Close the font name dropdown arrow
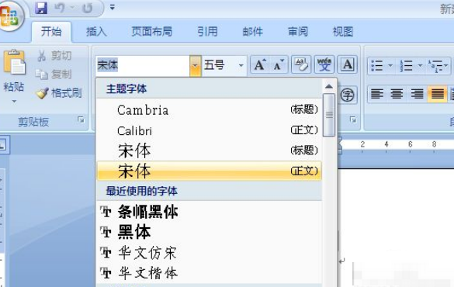454x287 pixels. pos(196,66)
